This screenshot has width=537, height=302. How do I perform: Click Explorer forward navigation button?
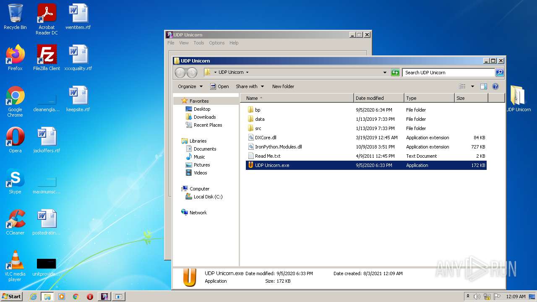(x=192, y=73)
